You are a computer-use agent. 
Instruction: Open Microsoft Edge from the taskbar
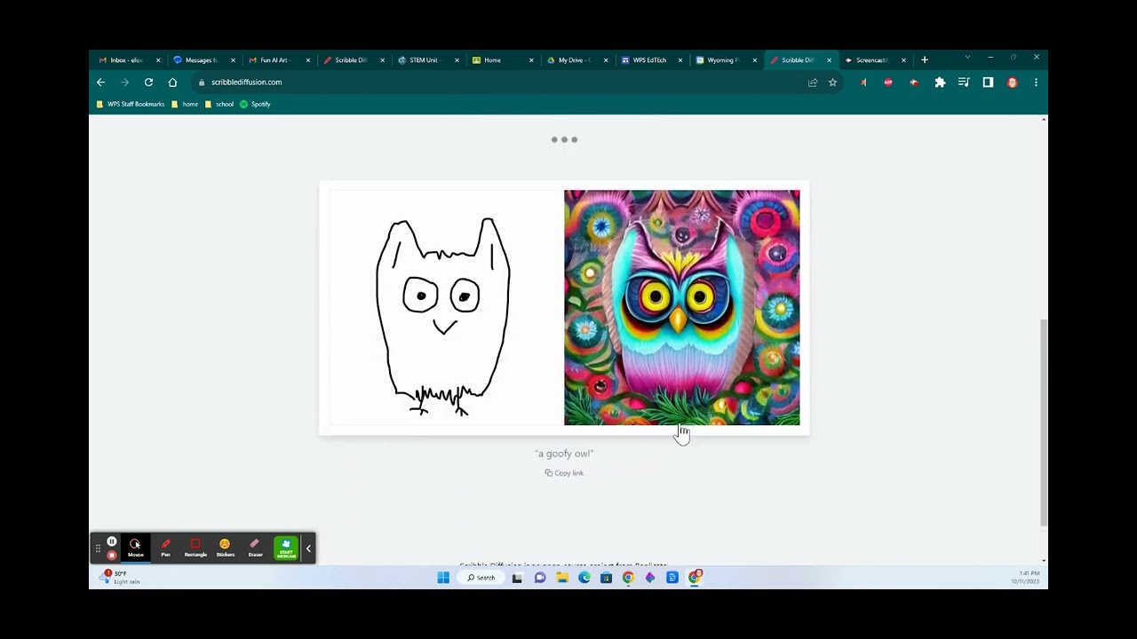(584, 578)
